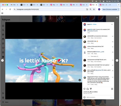Share the post with the paper plane icon

[91, 89]
